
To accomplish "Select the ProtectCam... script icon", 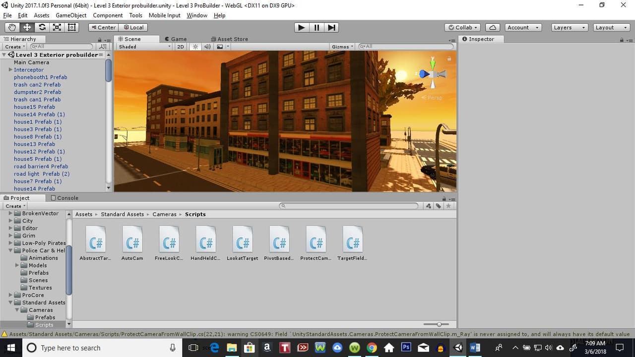I will pyautogui.click(x=316, y=243).
